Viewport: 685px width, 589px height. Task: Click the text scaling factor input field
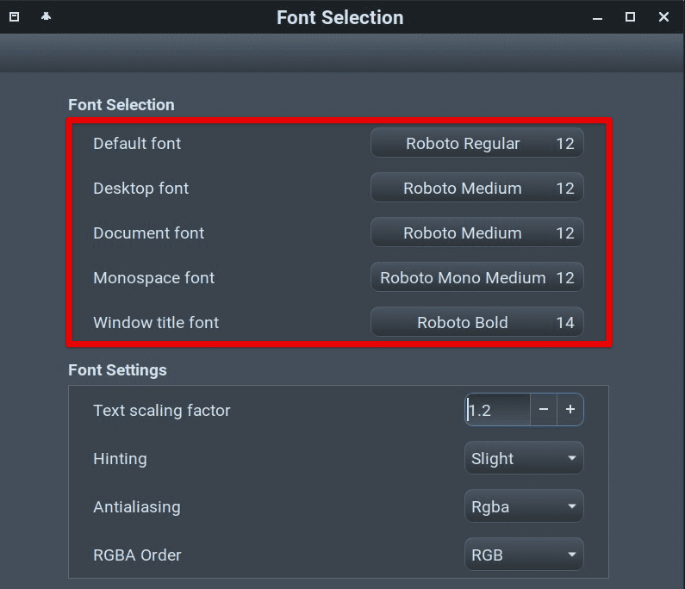(x=497, y=410)
